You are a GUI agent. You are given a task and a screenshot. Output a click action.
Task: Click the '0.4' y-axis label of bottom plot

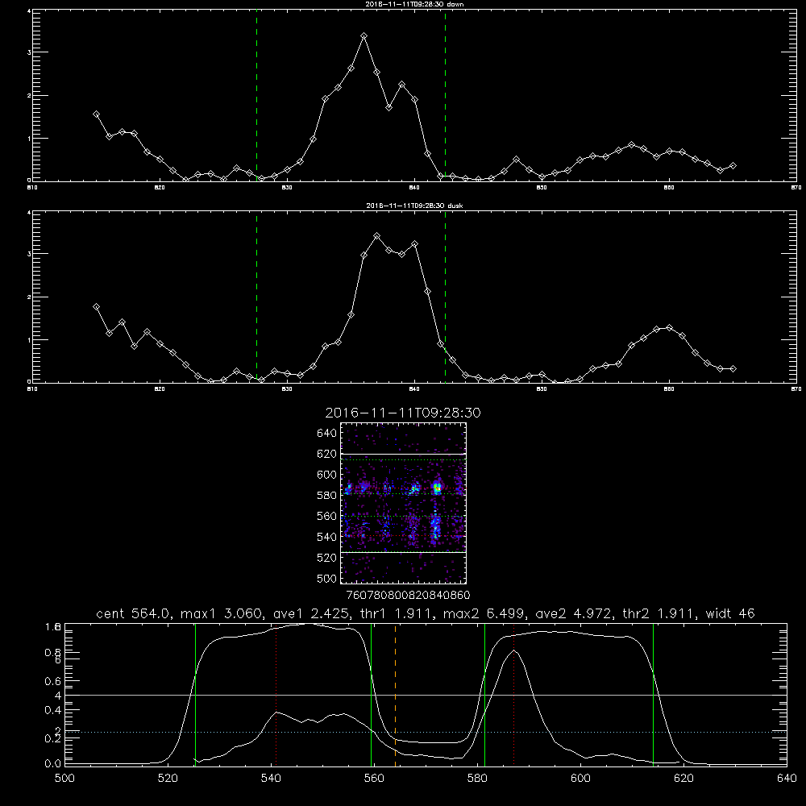point(53,710)
